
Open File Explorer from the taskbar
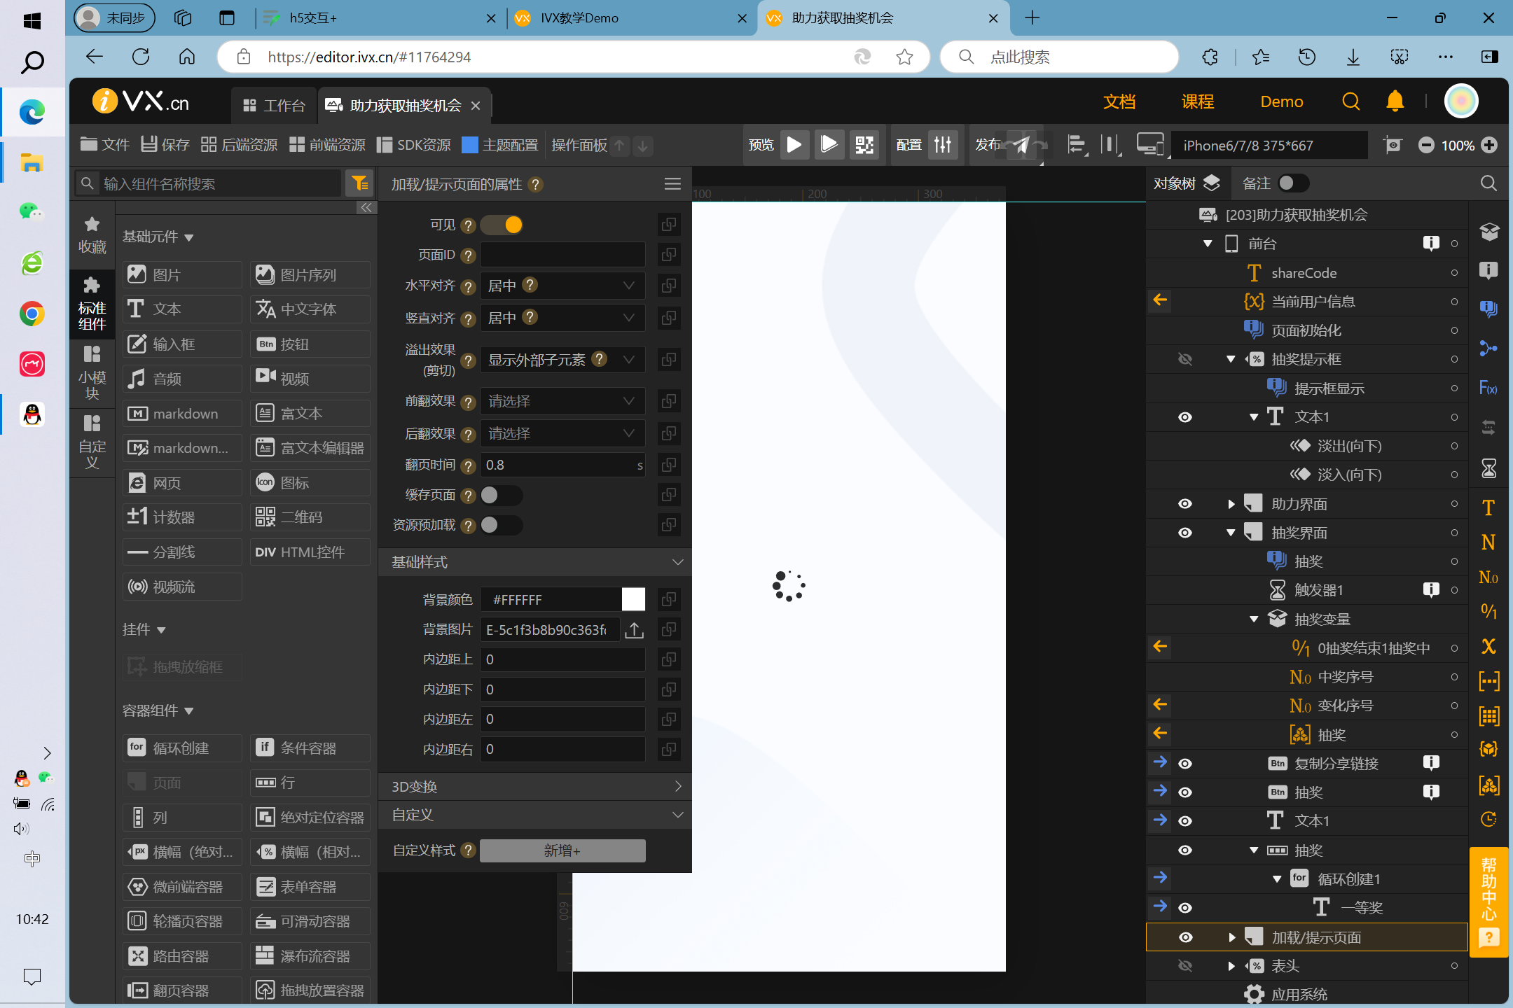click(32, 162)
